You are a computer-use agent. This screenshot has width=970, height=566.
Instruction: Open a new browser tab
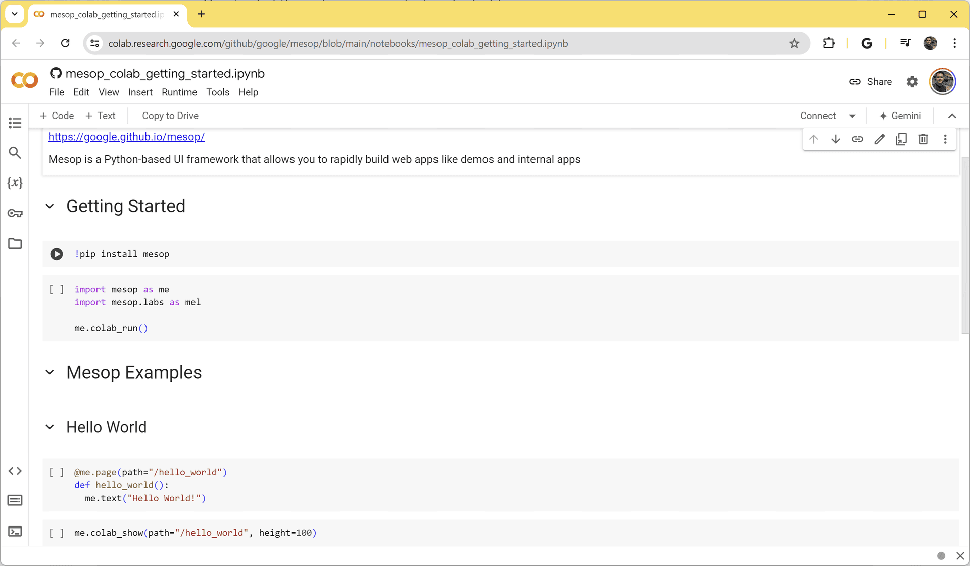click(x=201, y=14)
